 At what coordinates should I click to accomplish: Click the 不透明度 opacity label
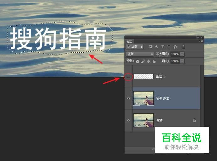point(162,54)
